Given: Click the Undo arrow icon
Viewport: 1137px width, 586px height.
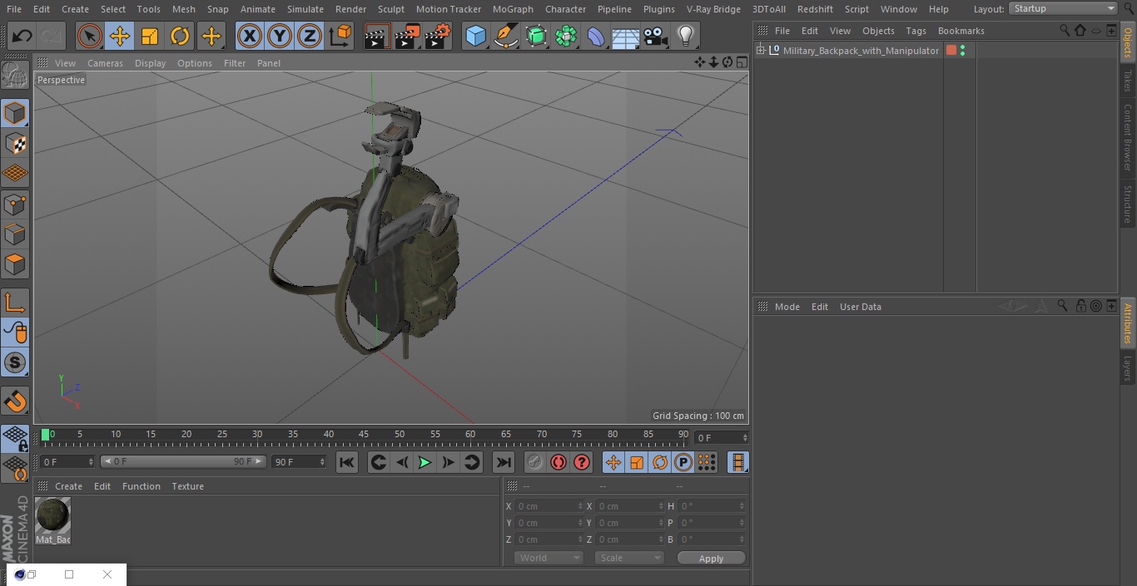Looking at the screenshot, I should (x=22, y=36).
